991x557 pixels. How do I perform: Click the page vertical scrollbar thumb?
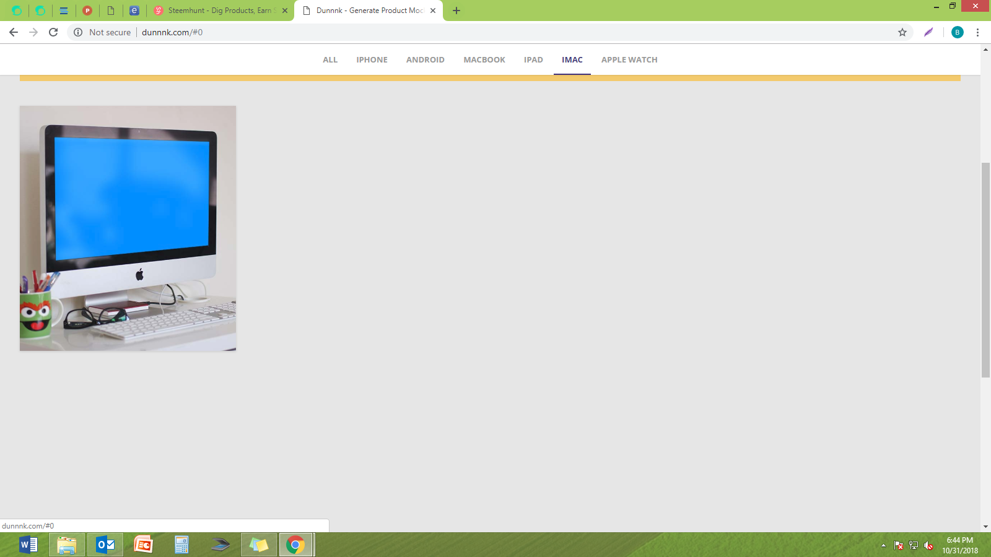[985, 270]
